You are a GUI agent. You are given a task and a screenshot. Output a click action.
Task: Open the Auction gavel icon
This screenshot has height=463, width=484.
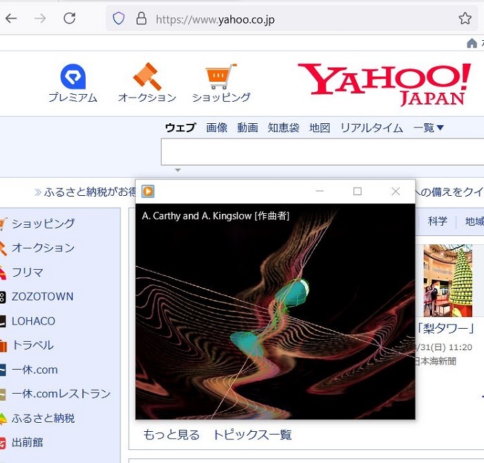point(147,77)
